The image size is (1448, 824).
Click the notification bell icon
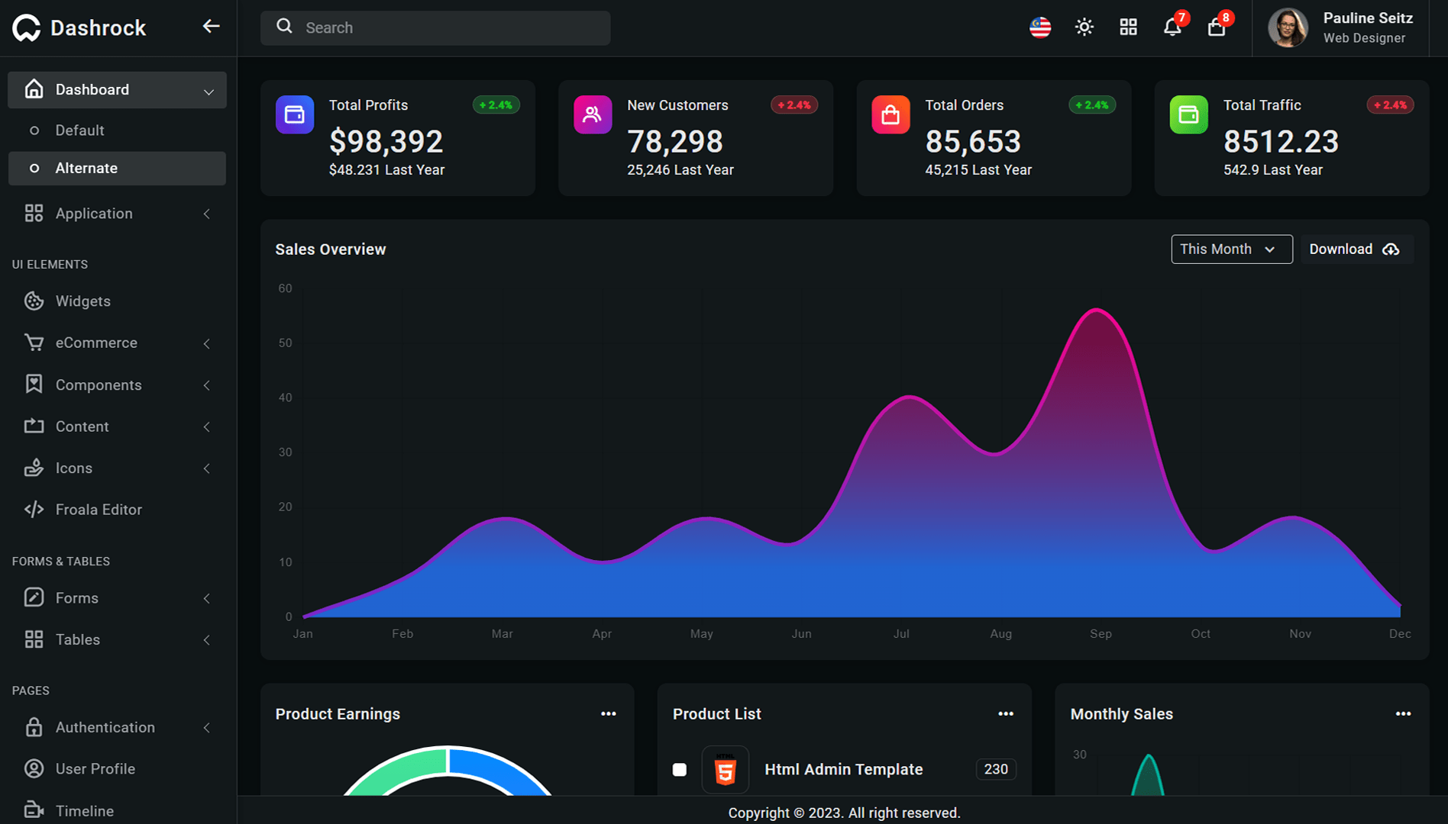tap(1172, 27)
